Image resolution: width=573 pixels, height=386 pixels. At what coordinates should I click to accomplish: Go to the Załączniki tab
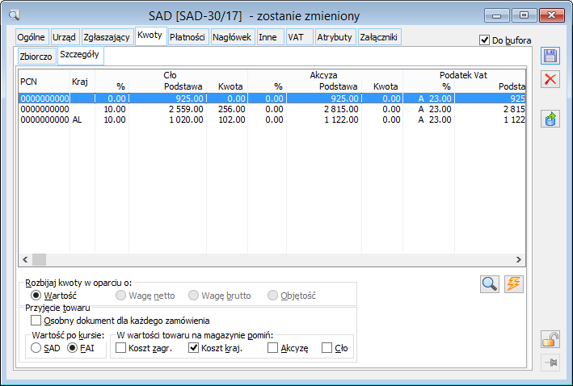(x=378, y=37)
